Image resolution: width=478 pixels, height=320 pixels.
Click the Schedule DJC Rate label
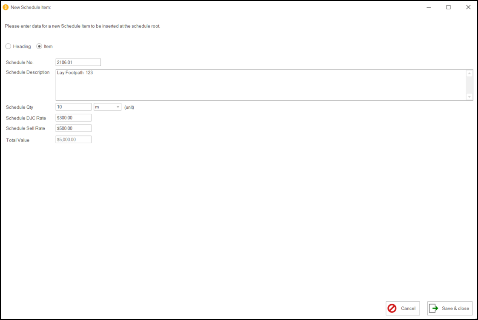[x=26, y=118]
